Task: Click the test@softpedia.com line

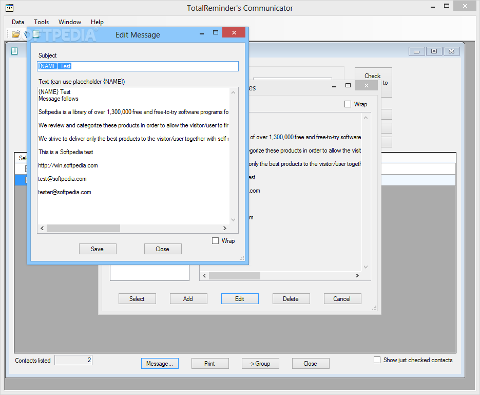Action: (x=63, y=179)
